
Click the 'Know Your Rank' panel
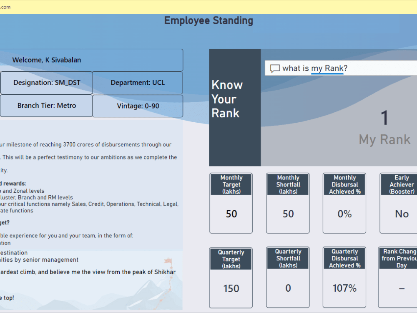coord(235,107)
